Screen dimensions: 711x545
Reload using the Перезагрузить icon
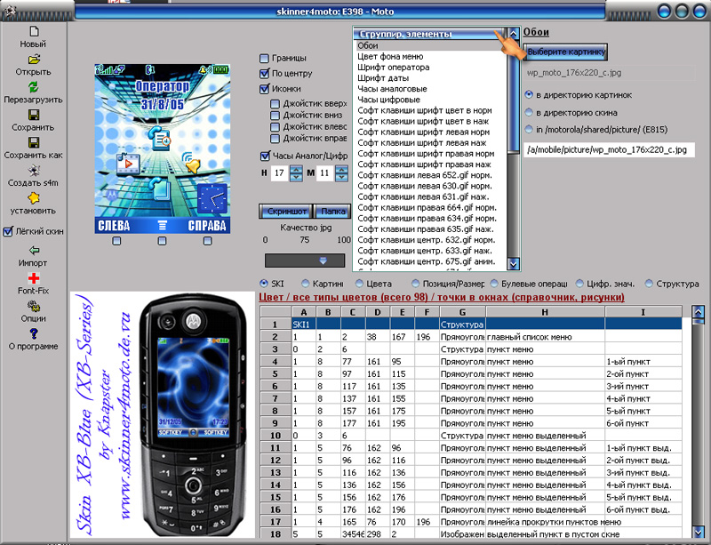coord(34,87)
